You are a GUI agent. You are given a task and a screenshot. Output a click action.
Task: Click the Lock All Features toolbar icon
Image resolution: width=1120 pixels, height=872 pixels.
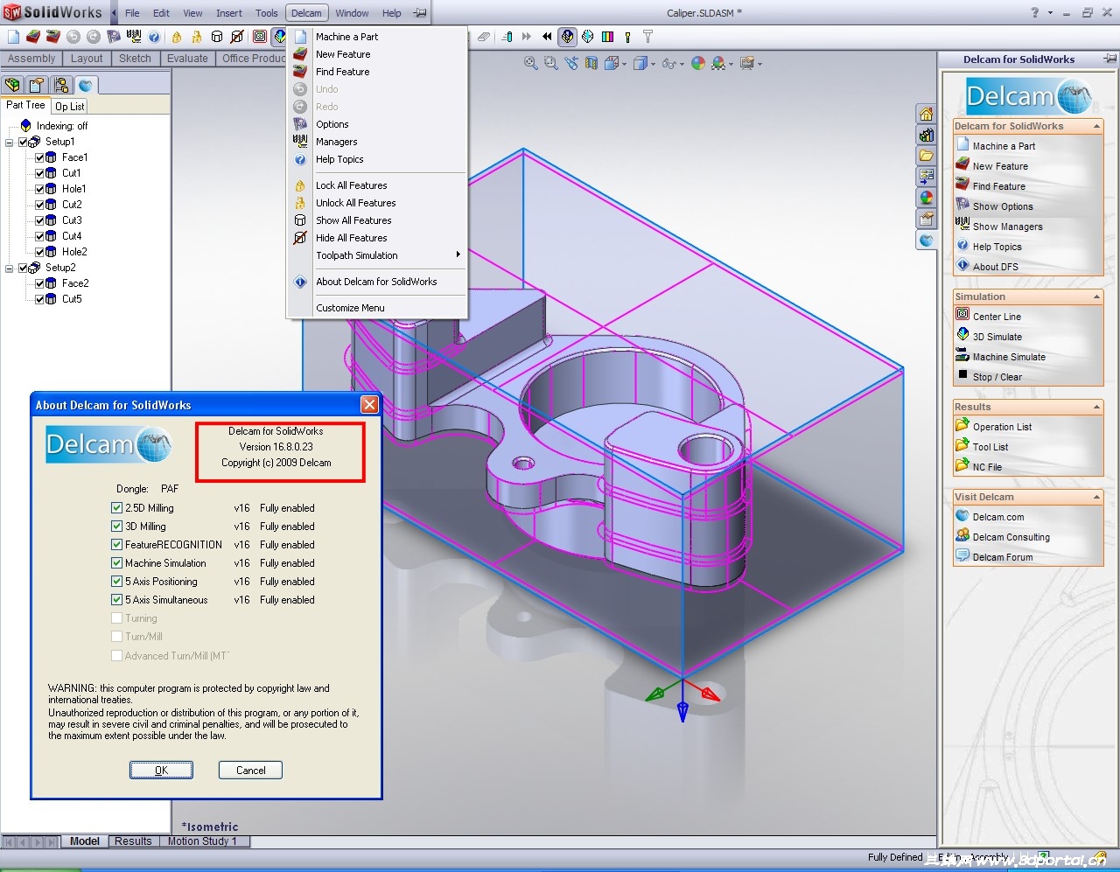click(177, 37)
